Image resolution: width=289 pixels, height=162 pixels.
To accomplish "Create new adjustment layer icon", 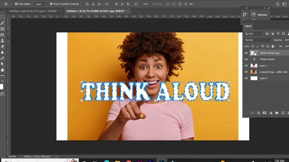I will [x=270, y=113].
